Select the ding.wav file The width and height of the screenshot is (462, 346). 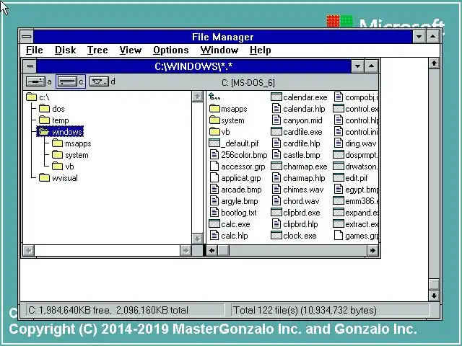355,143
